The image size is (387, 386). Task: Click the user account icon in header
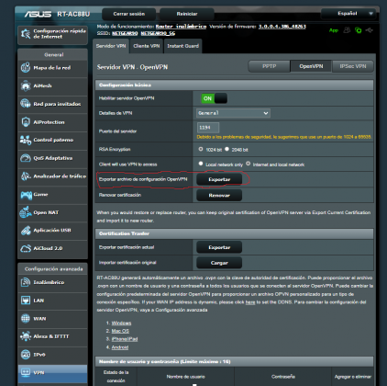pos(347,30)
